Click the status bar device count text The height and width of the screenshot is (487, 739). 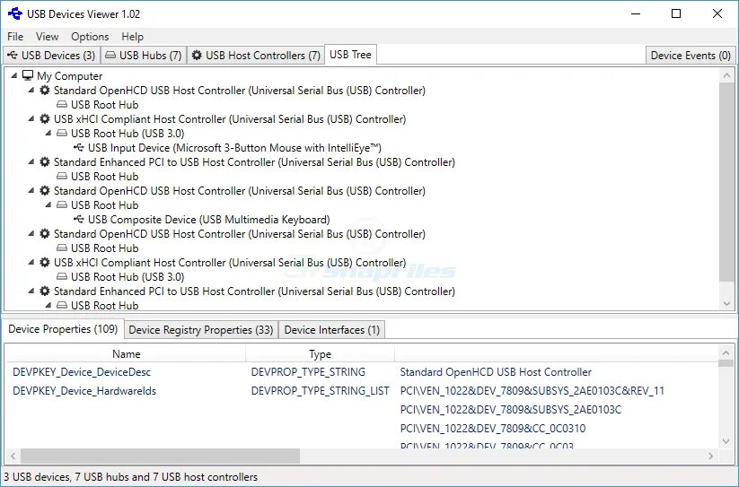click(130, 477)
